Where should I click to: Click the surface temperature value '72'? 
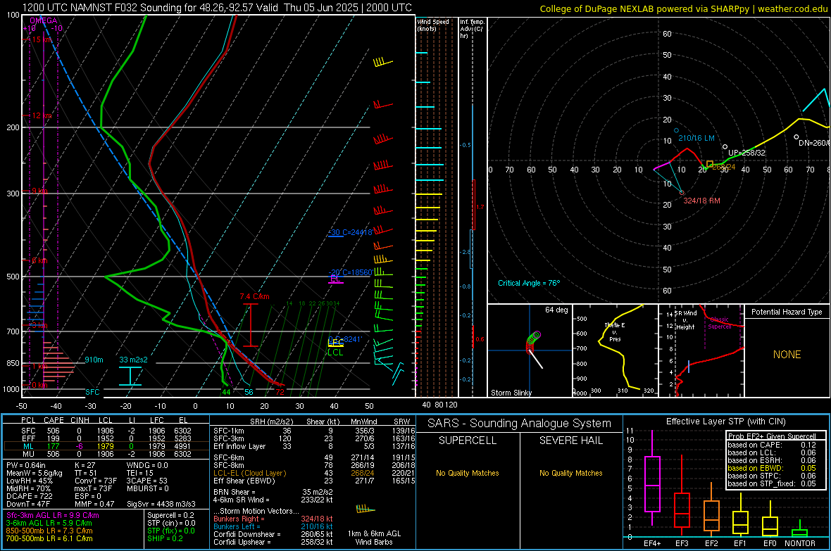pos(280,392)
